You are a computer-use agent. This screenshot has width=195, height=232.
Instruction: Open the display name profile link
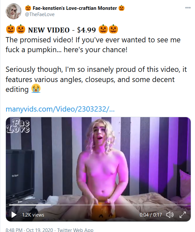75,8
